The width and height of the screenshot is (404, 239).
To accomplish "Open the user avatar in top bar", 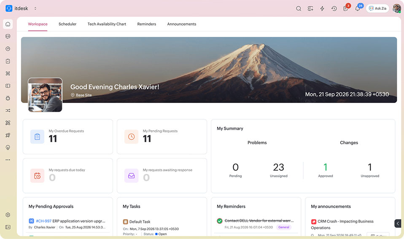I will point(397,8).
